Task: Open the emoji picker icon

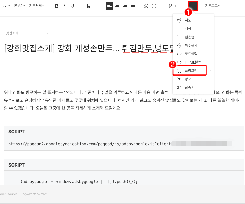Action: pyautogui.click(x=154, y=6)
